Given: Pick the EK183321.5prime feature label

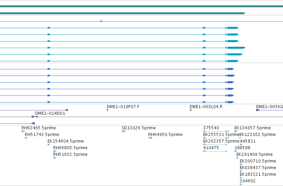Looking at the screenshot, I should 258,174.
